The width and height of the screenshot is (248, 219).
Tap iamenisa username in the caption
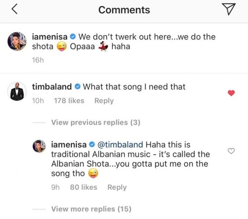point(50,37)
